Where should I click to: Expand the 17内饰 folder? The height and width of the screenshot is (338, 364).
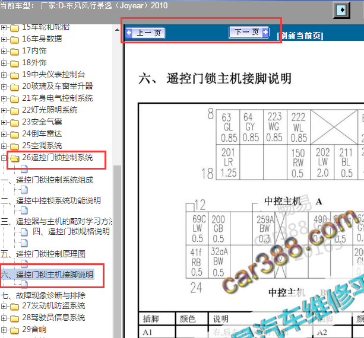[x=4, y=51]
